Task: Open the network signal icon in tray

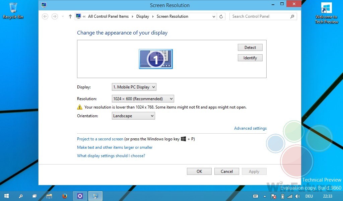Action: 289,196
